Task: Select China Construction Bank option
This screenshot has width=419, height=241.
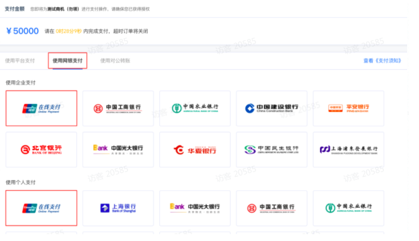Action: tap(272, 108)
